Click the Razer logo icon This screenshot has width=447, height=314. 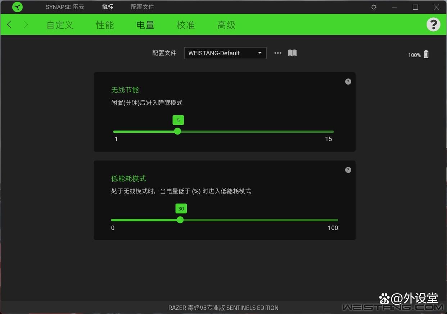click(x=17, y=7)
